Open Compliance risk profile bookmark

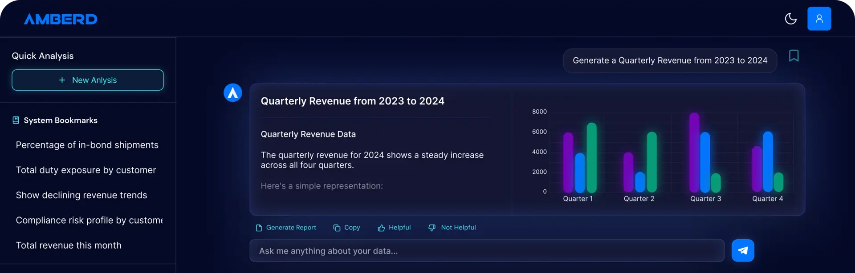pos(89,220)
